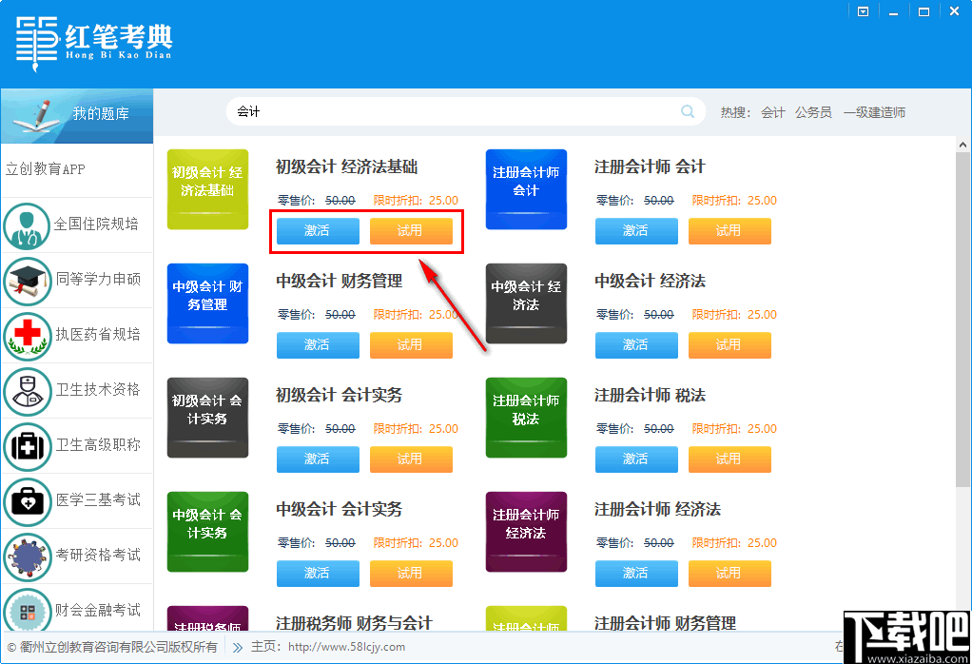Open 同等学力申硕 graduation cap icon

click(x=27, y=281)
